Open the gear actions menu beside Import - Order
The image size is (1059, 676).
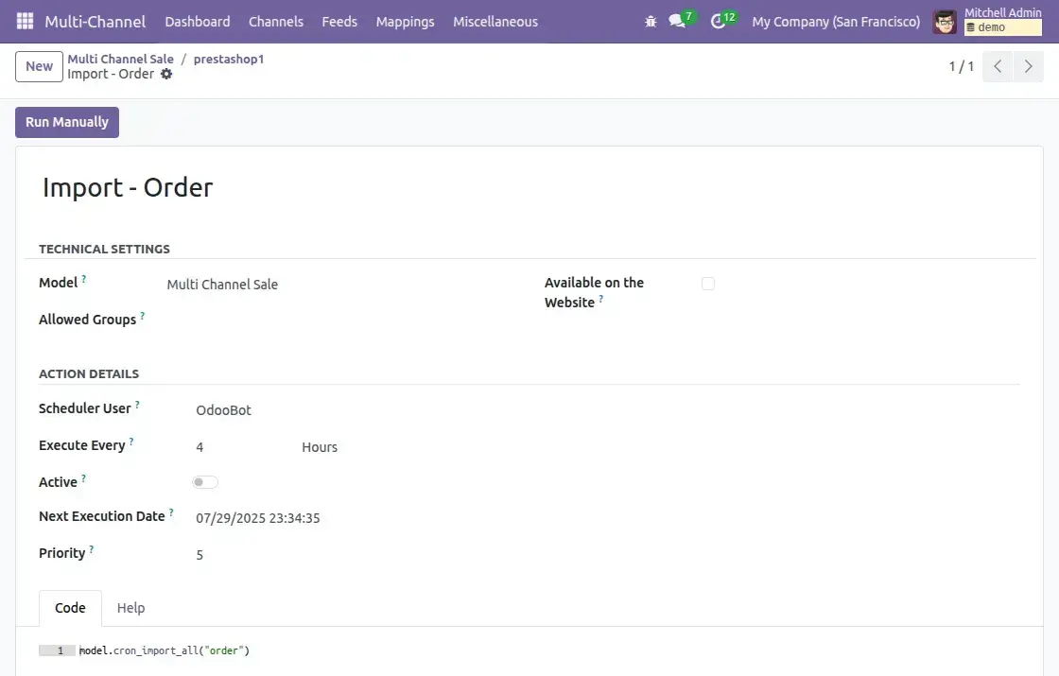tap(166, 75)
